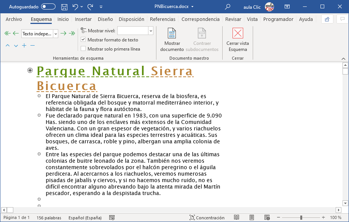This screenshot has height=222, width=349.
Task: Select the Guardar (save) icon
Action: coord(64,6)
